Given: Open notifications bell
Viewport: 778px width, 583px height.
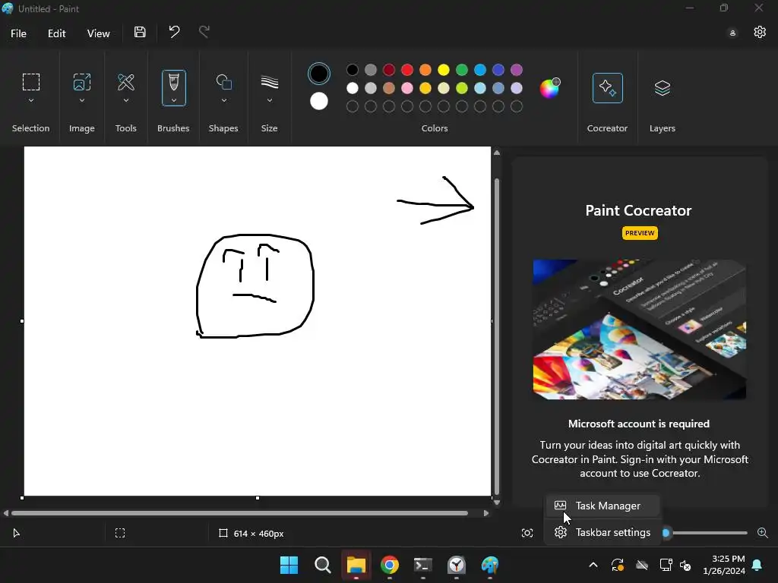Looking at the screenshot, I should tap(757, 565).
